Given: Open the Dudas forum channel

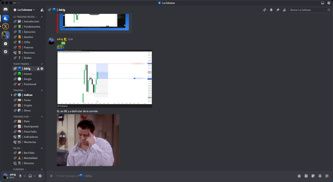Looking at the screenshot, I should pos(28,58).
